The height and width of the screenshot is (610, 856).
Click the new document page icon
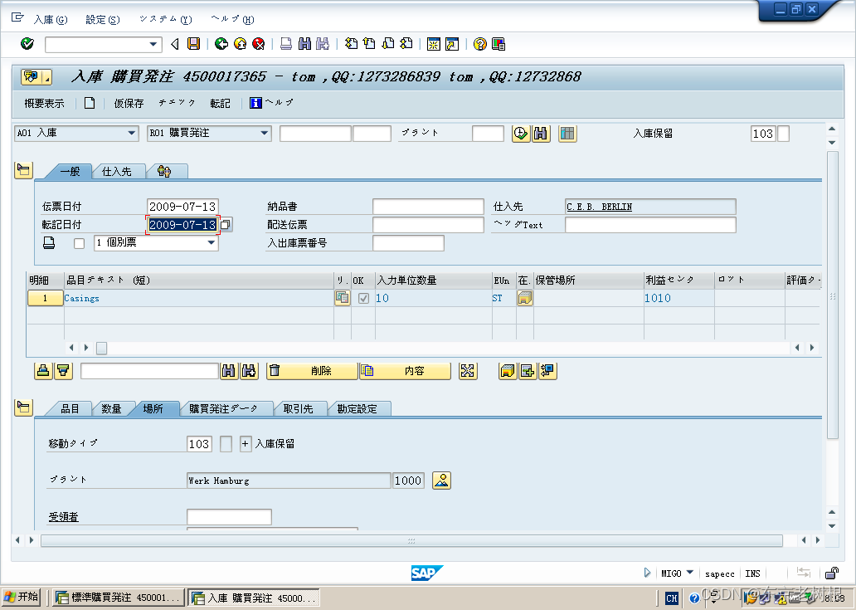[90, 103]
